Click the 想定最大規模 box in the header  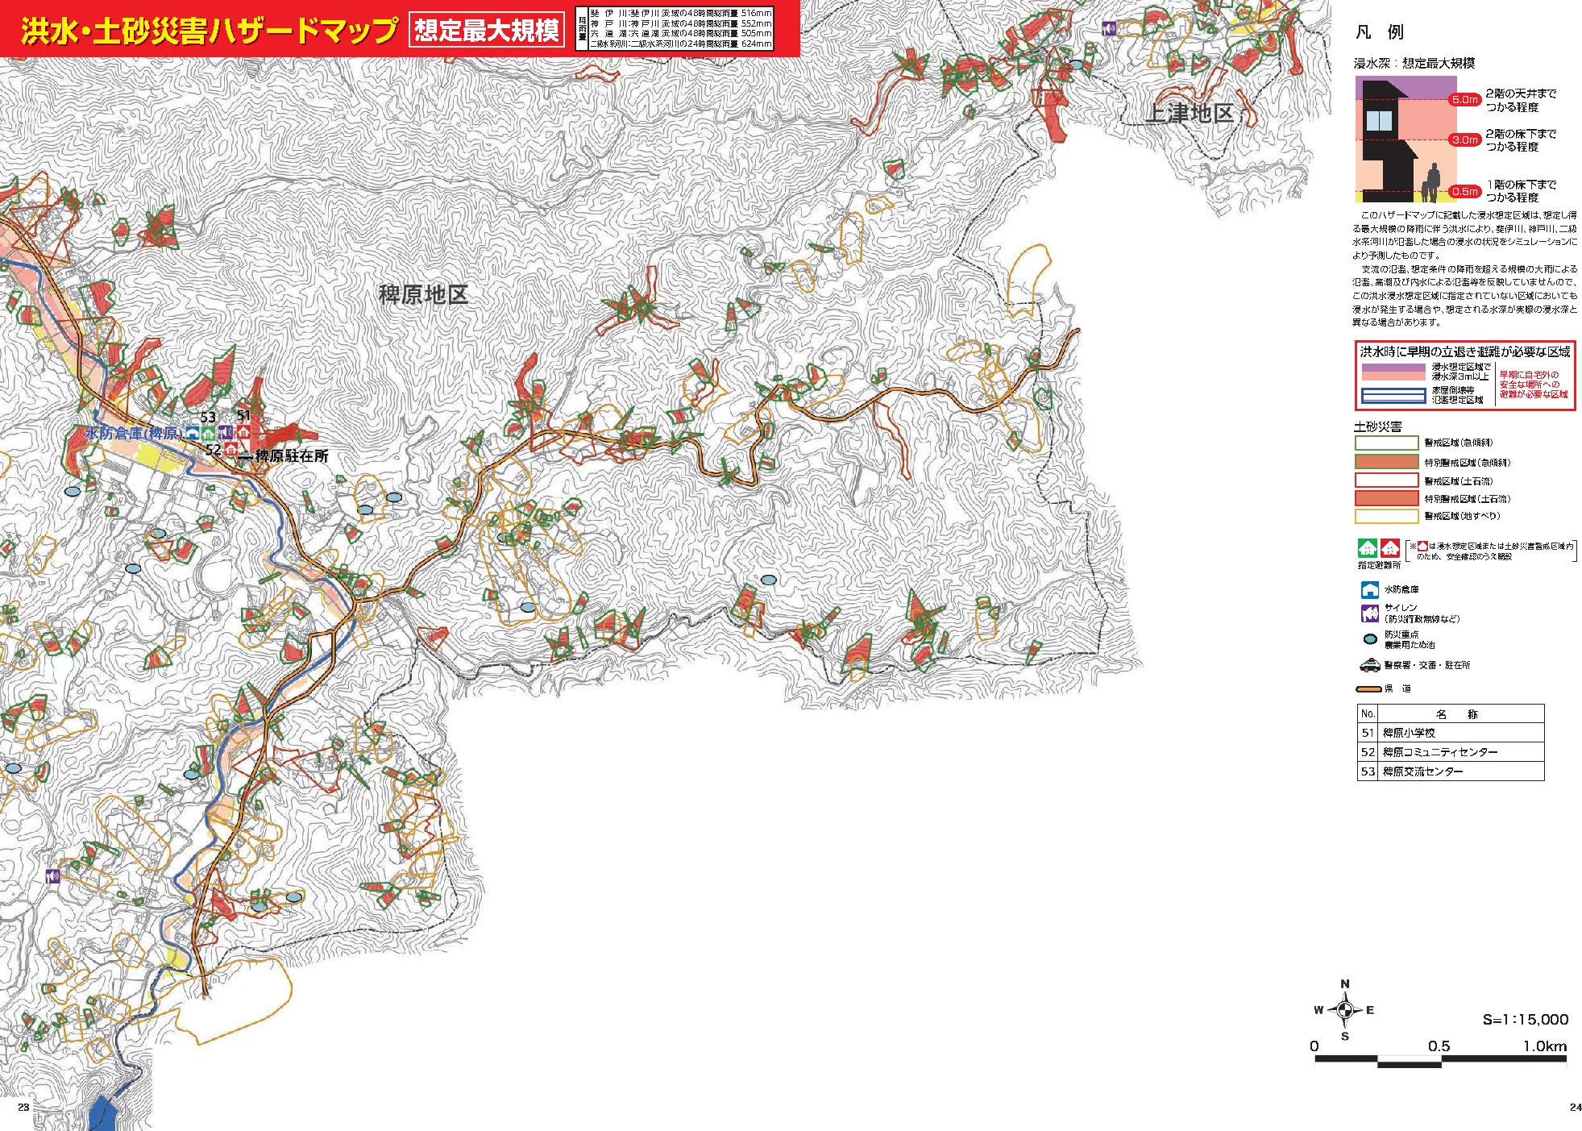tap(486, 30)
